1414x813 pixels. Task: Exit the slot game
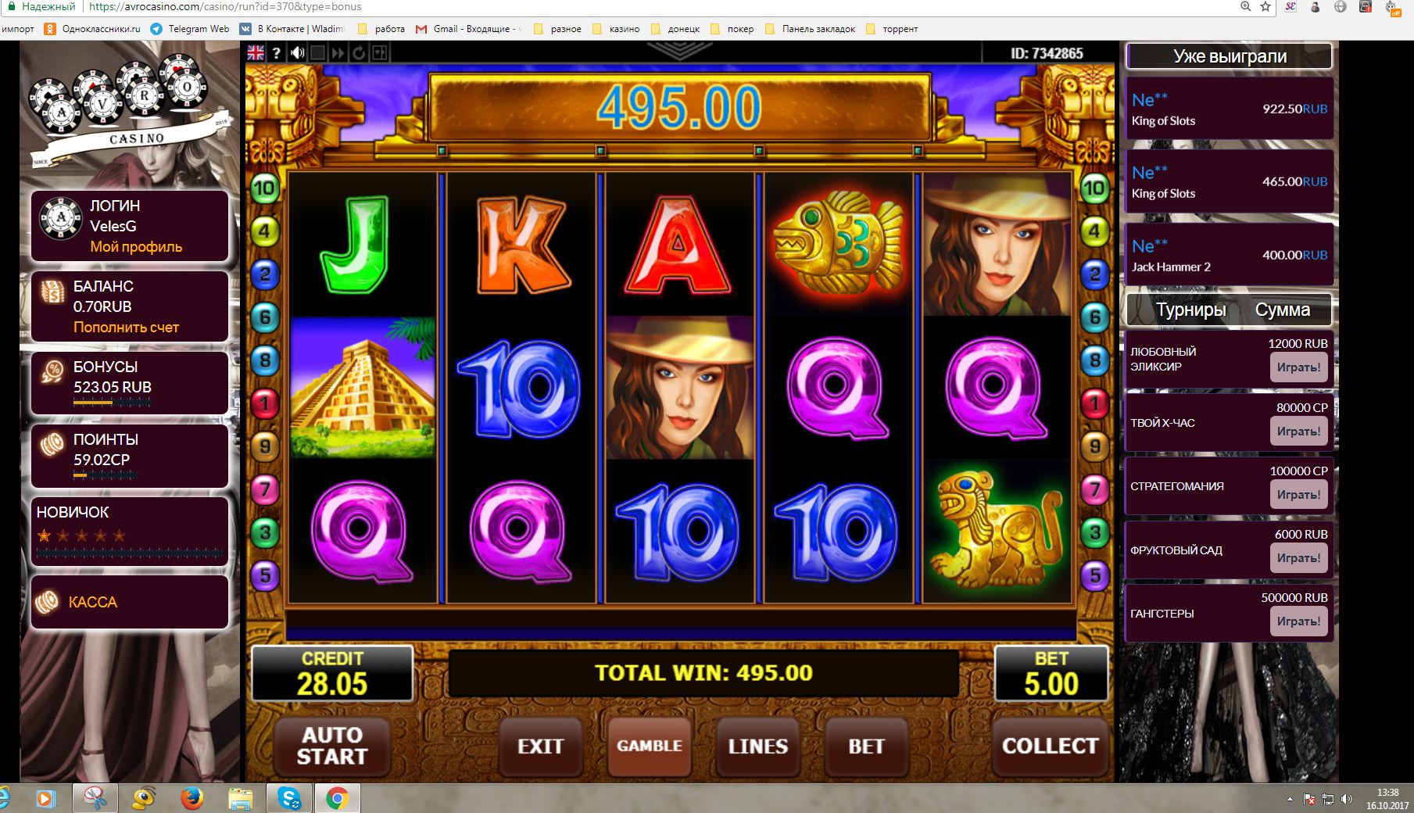pos(541,746)
